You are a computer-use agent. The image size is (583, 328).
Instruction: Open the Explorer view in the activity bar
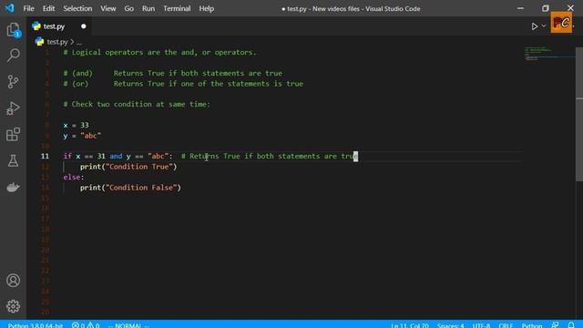[13, 30]
